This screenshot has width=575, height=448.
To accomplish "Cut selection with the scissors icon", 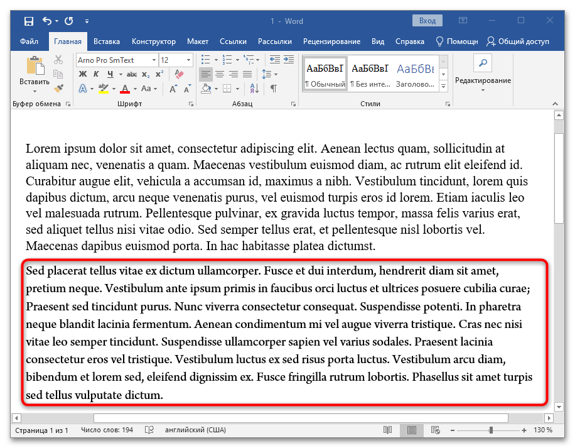I will [58, 60].
